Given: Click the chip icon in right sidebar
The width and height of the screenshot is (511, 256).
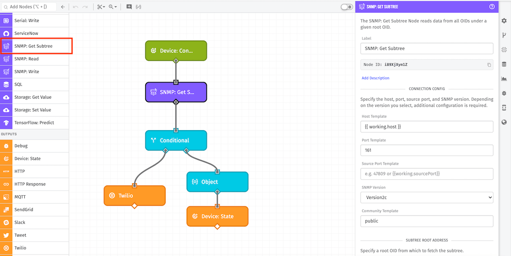Looking at the screenshot, I should tap(504, 50).
